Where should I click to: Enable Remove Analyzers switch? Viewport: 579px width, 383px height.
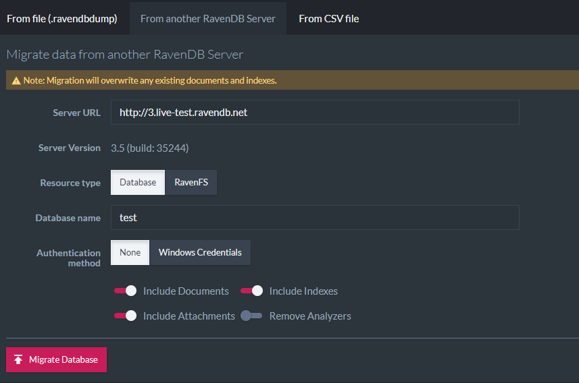pyautogui.click(x=251, y=316)
